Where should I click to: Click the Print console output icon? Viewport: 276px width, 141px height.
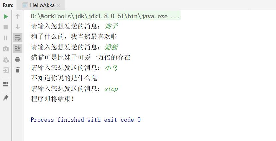[x=18, y=59]
